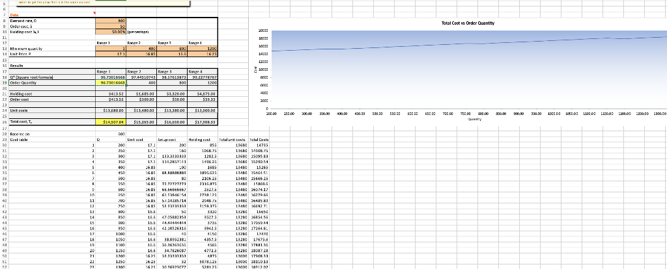Viewport: 667px width, 269px height.
Task: Select setup cost cell 47.05882353
Action: 172,218
